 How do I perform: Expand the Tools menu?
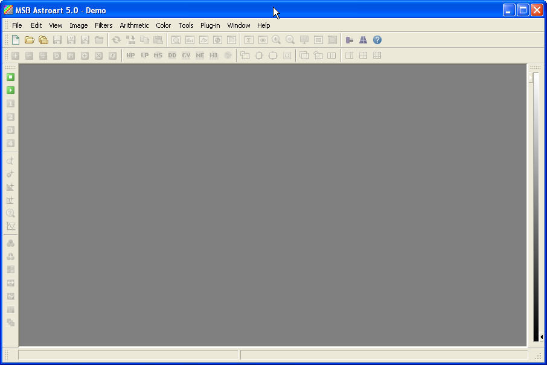[186, 25]
